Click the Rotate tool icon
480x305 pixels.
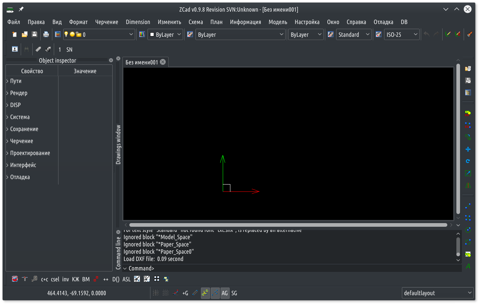click(x=468, y=161)
